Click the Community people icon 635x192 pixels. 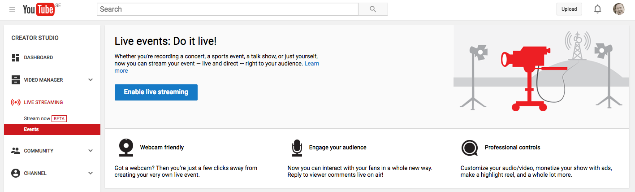16,151
